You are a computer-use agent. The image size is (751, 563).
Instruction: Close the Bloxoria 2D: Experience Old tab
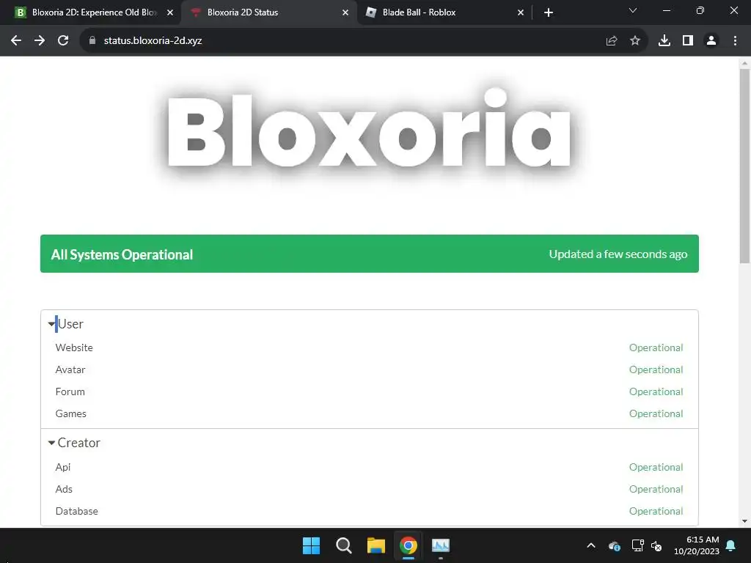tap(170, 12)
